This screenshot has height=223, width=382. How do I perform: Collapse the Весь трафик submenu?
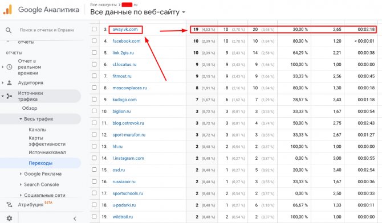click(21, 119)
